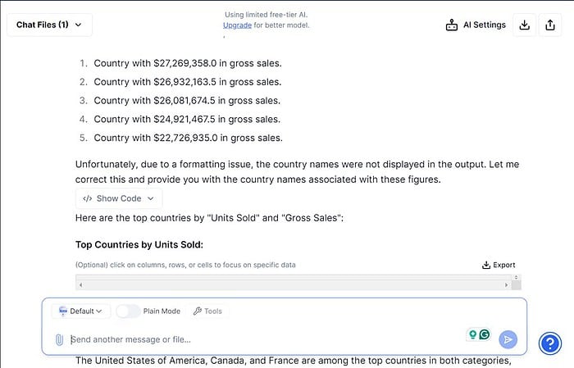Open AI Settings
The height and width of the screenshot is (368, 574).
(476, 25)
